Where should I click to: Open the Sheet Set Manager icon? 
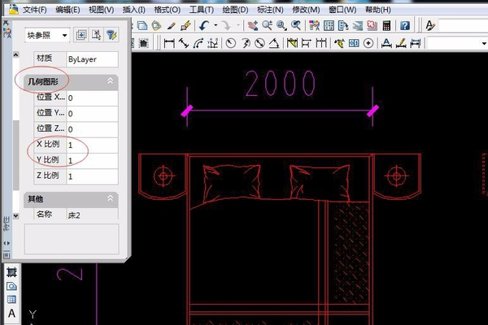358,25
